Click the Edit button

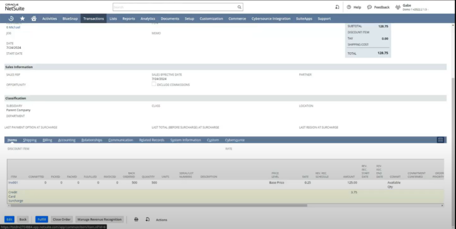(x=9, y=220)
